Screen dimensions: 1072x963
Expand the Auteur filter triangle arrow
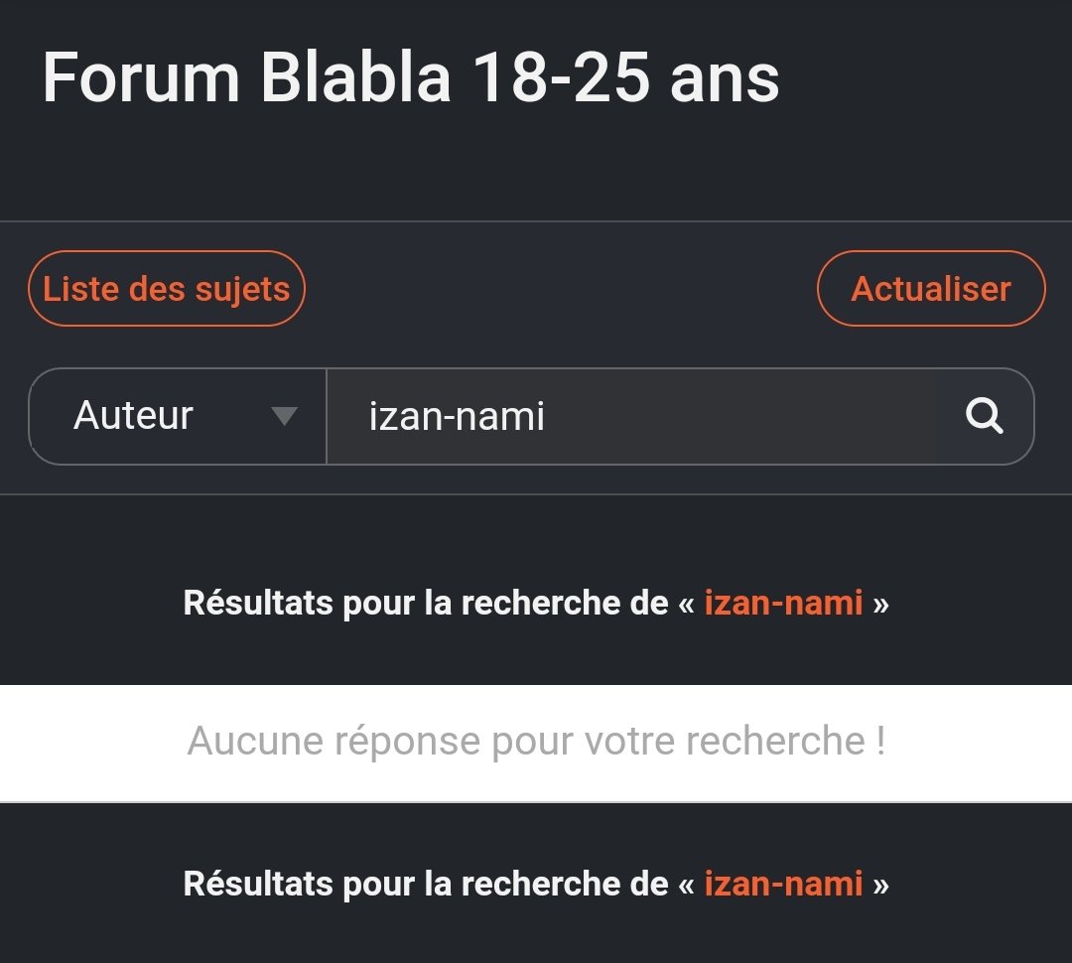[284, 416]
